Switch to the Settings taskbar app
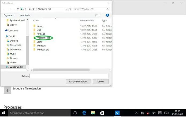The image size is (186, 117). click(117, 113)
